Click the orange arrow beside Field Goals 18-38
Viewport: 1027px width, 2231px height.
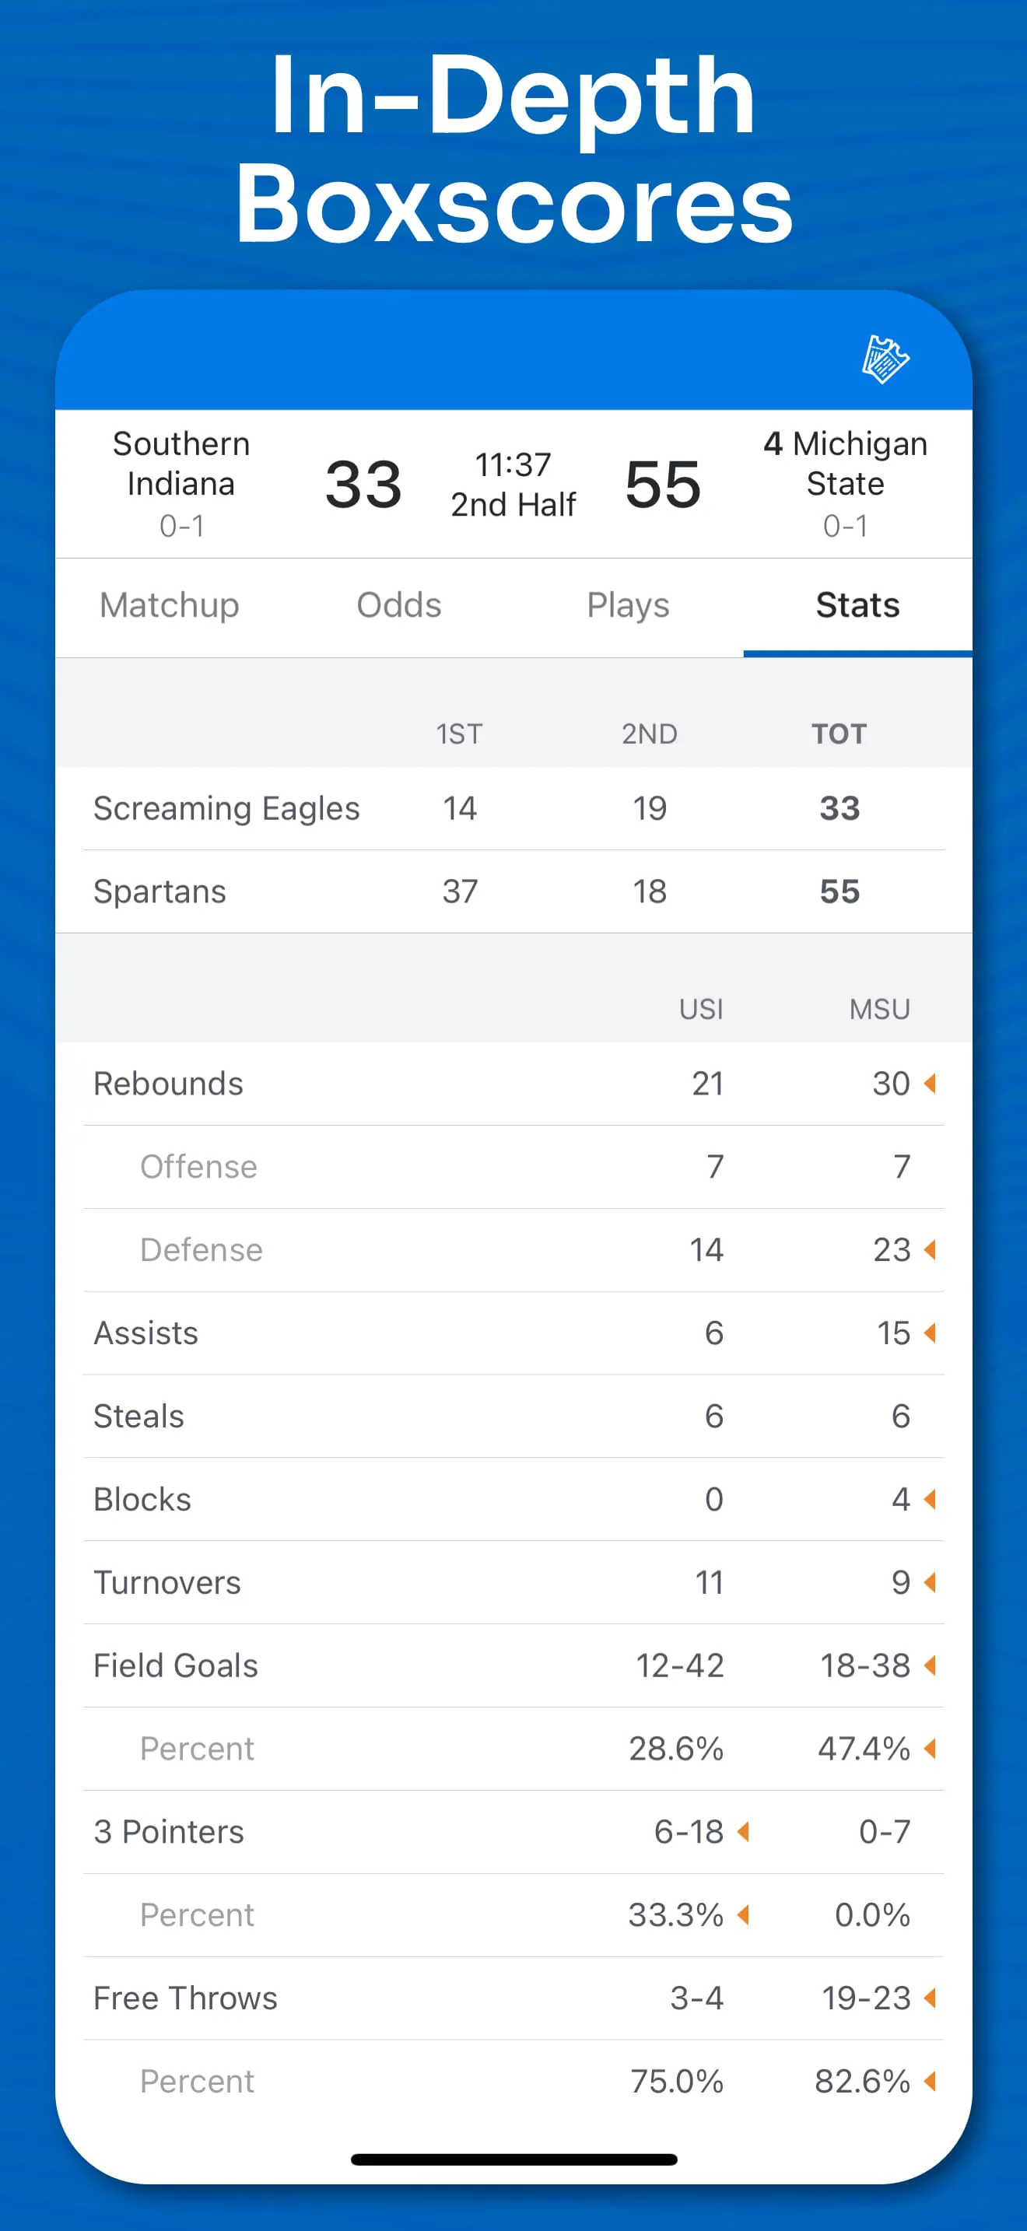pyautogui.click(x=930, y=1665)
